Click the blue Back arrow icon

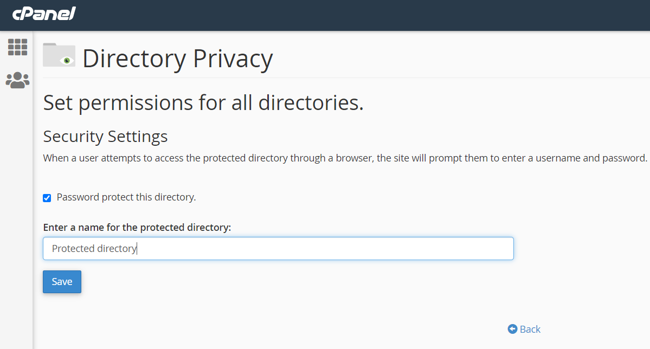[512, 329]
